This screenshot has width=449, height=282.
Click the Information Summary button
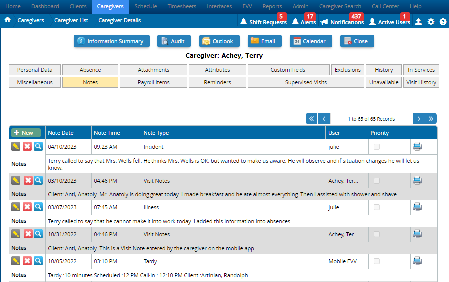click(112, 41)
